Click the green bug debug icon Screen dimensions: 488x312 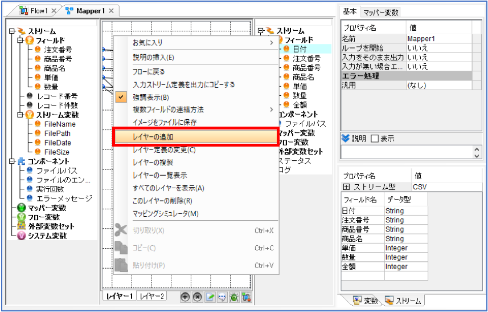pos(234,297)
